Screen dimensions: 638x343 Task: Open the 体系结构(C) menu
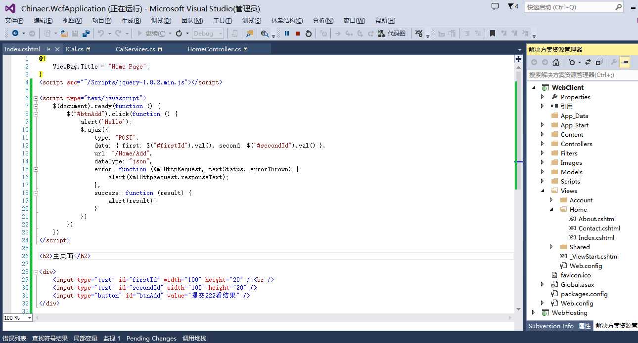tap(287, 20)
